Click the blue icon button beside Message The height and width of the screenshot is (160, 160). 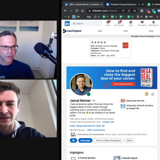tap(73, 140)
